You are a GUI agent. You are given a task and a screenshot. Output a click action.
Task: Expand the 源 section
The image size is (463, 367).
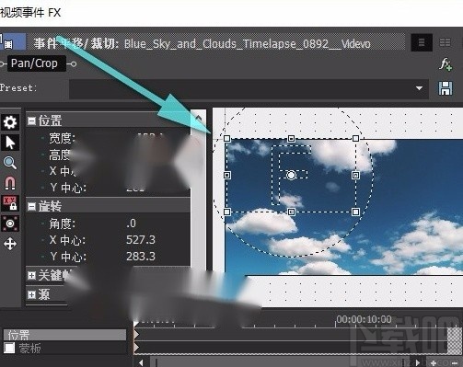tap(31, 294)
